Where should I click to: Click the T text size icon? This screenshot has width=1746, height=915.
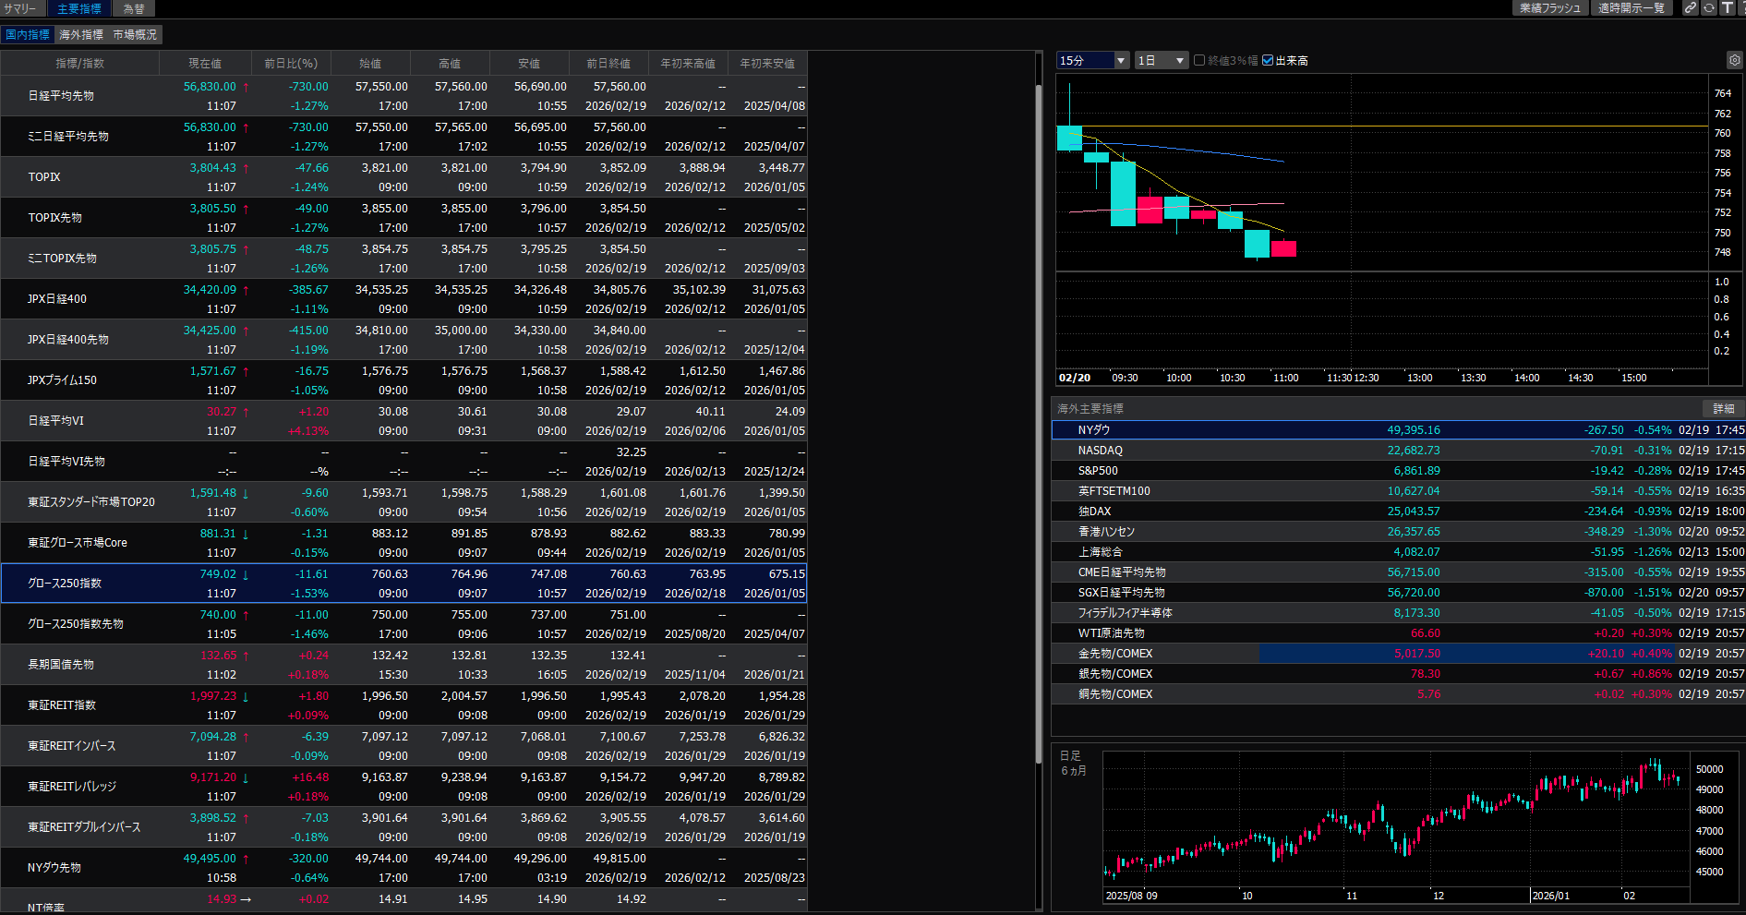click(1728, 8)
